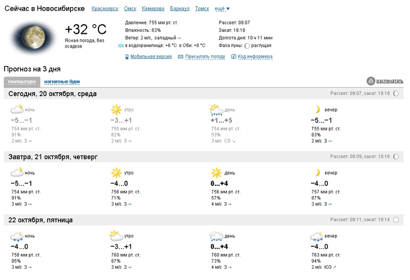Switch to the температура tab

coord(22,82)
